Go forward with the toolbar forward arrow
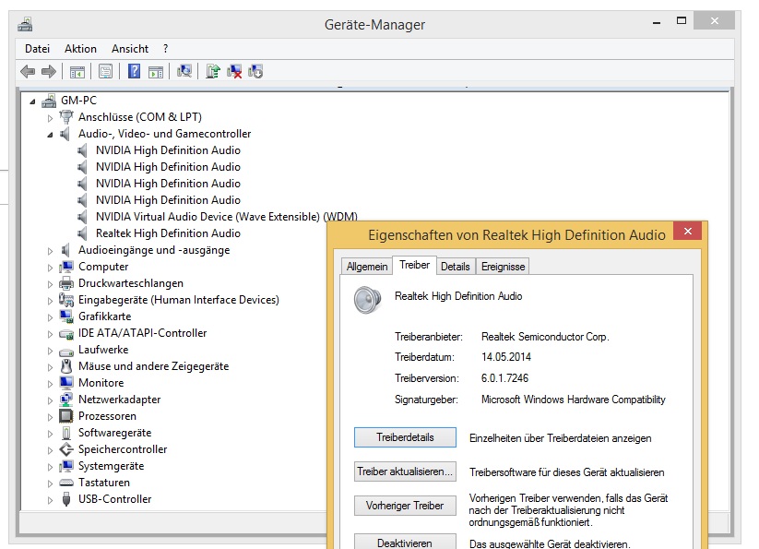The height and width of the screenshot is (549, 759). pos(48,72)
